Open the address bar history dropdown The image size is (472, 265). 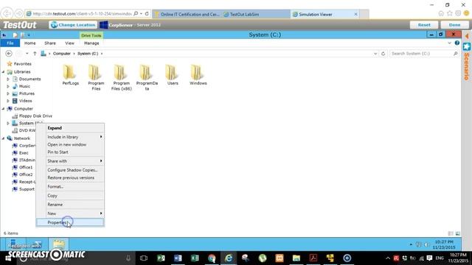click(375, 54)
